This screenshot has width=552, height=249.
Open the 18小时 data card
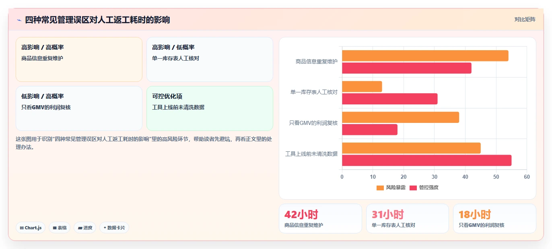click(x=494, y=218)
